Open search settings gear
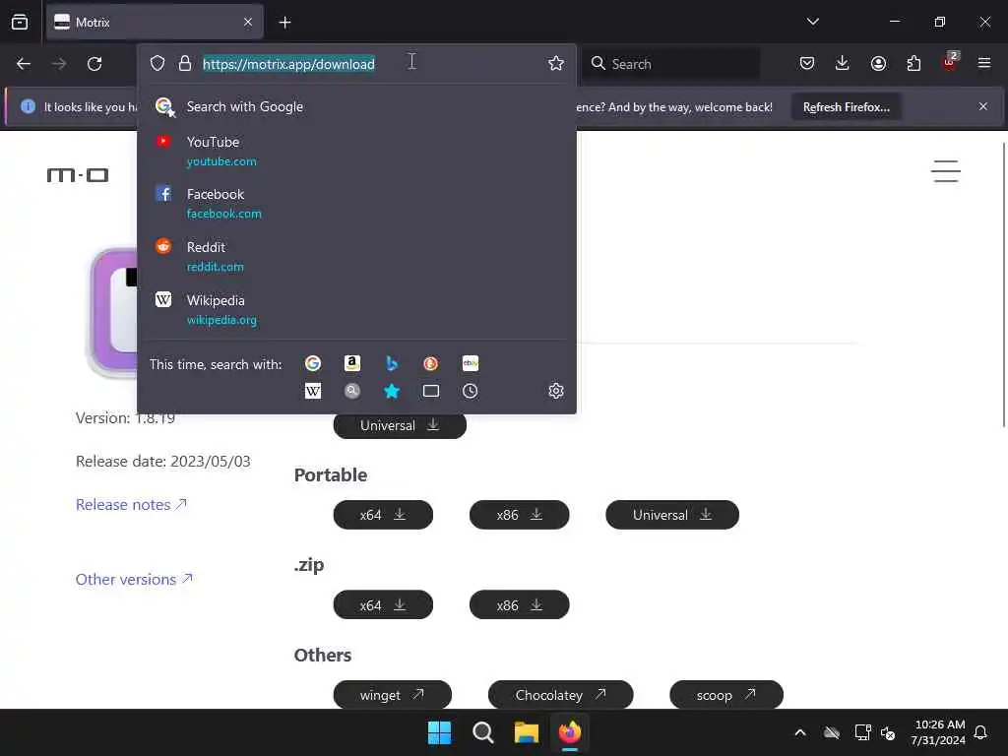 (556, 391)
